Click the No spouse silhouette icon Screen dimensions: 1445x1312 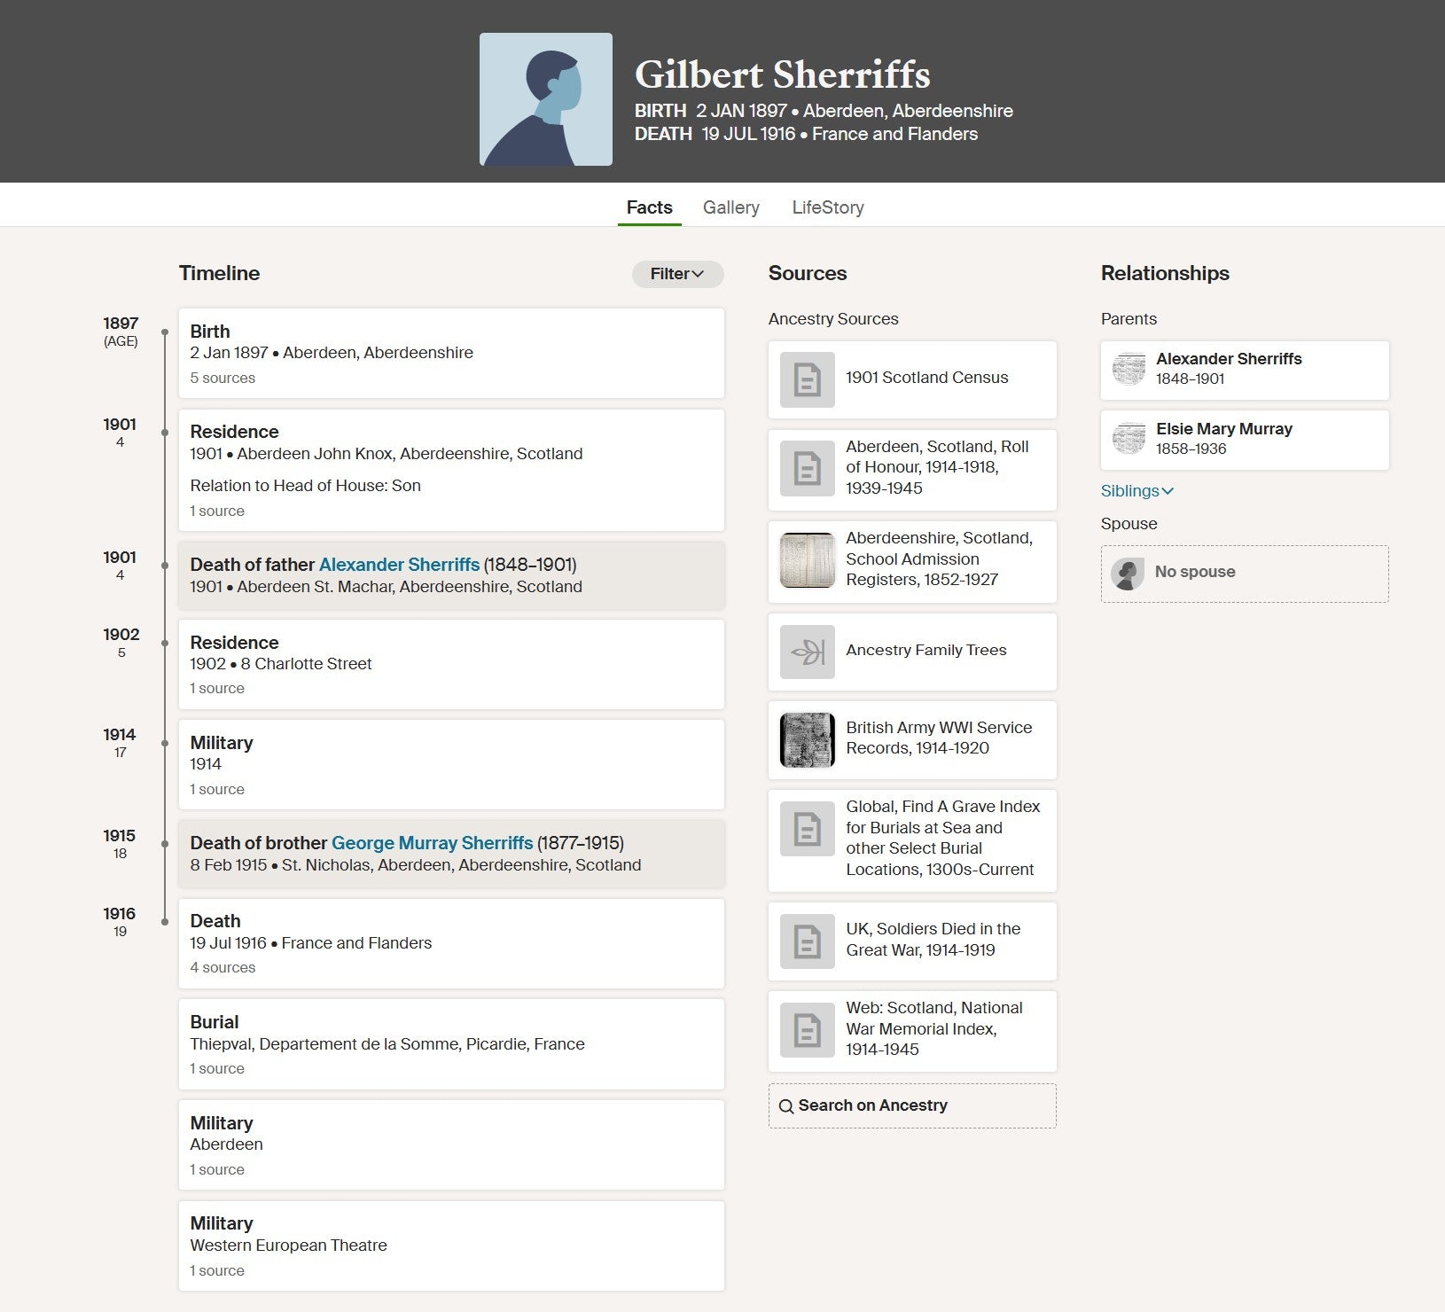click(1128, 574)
